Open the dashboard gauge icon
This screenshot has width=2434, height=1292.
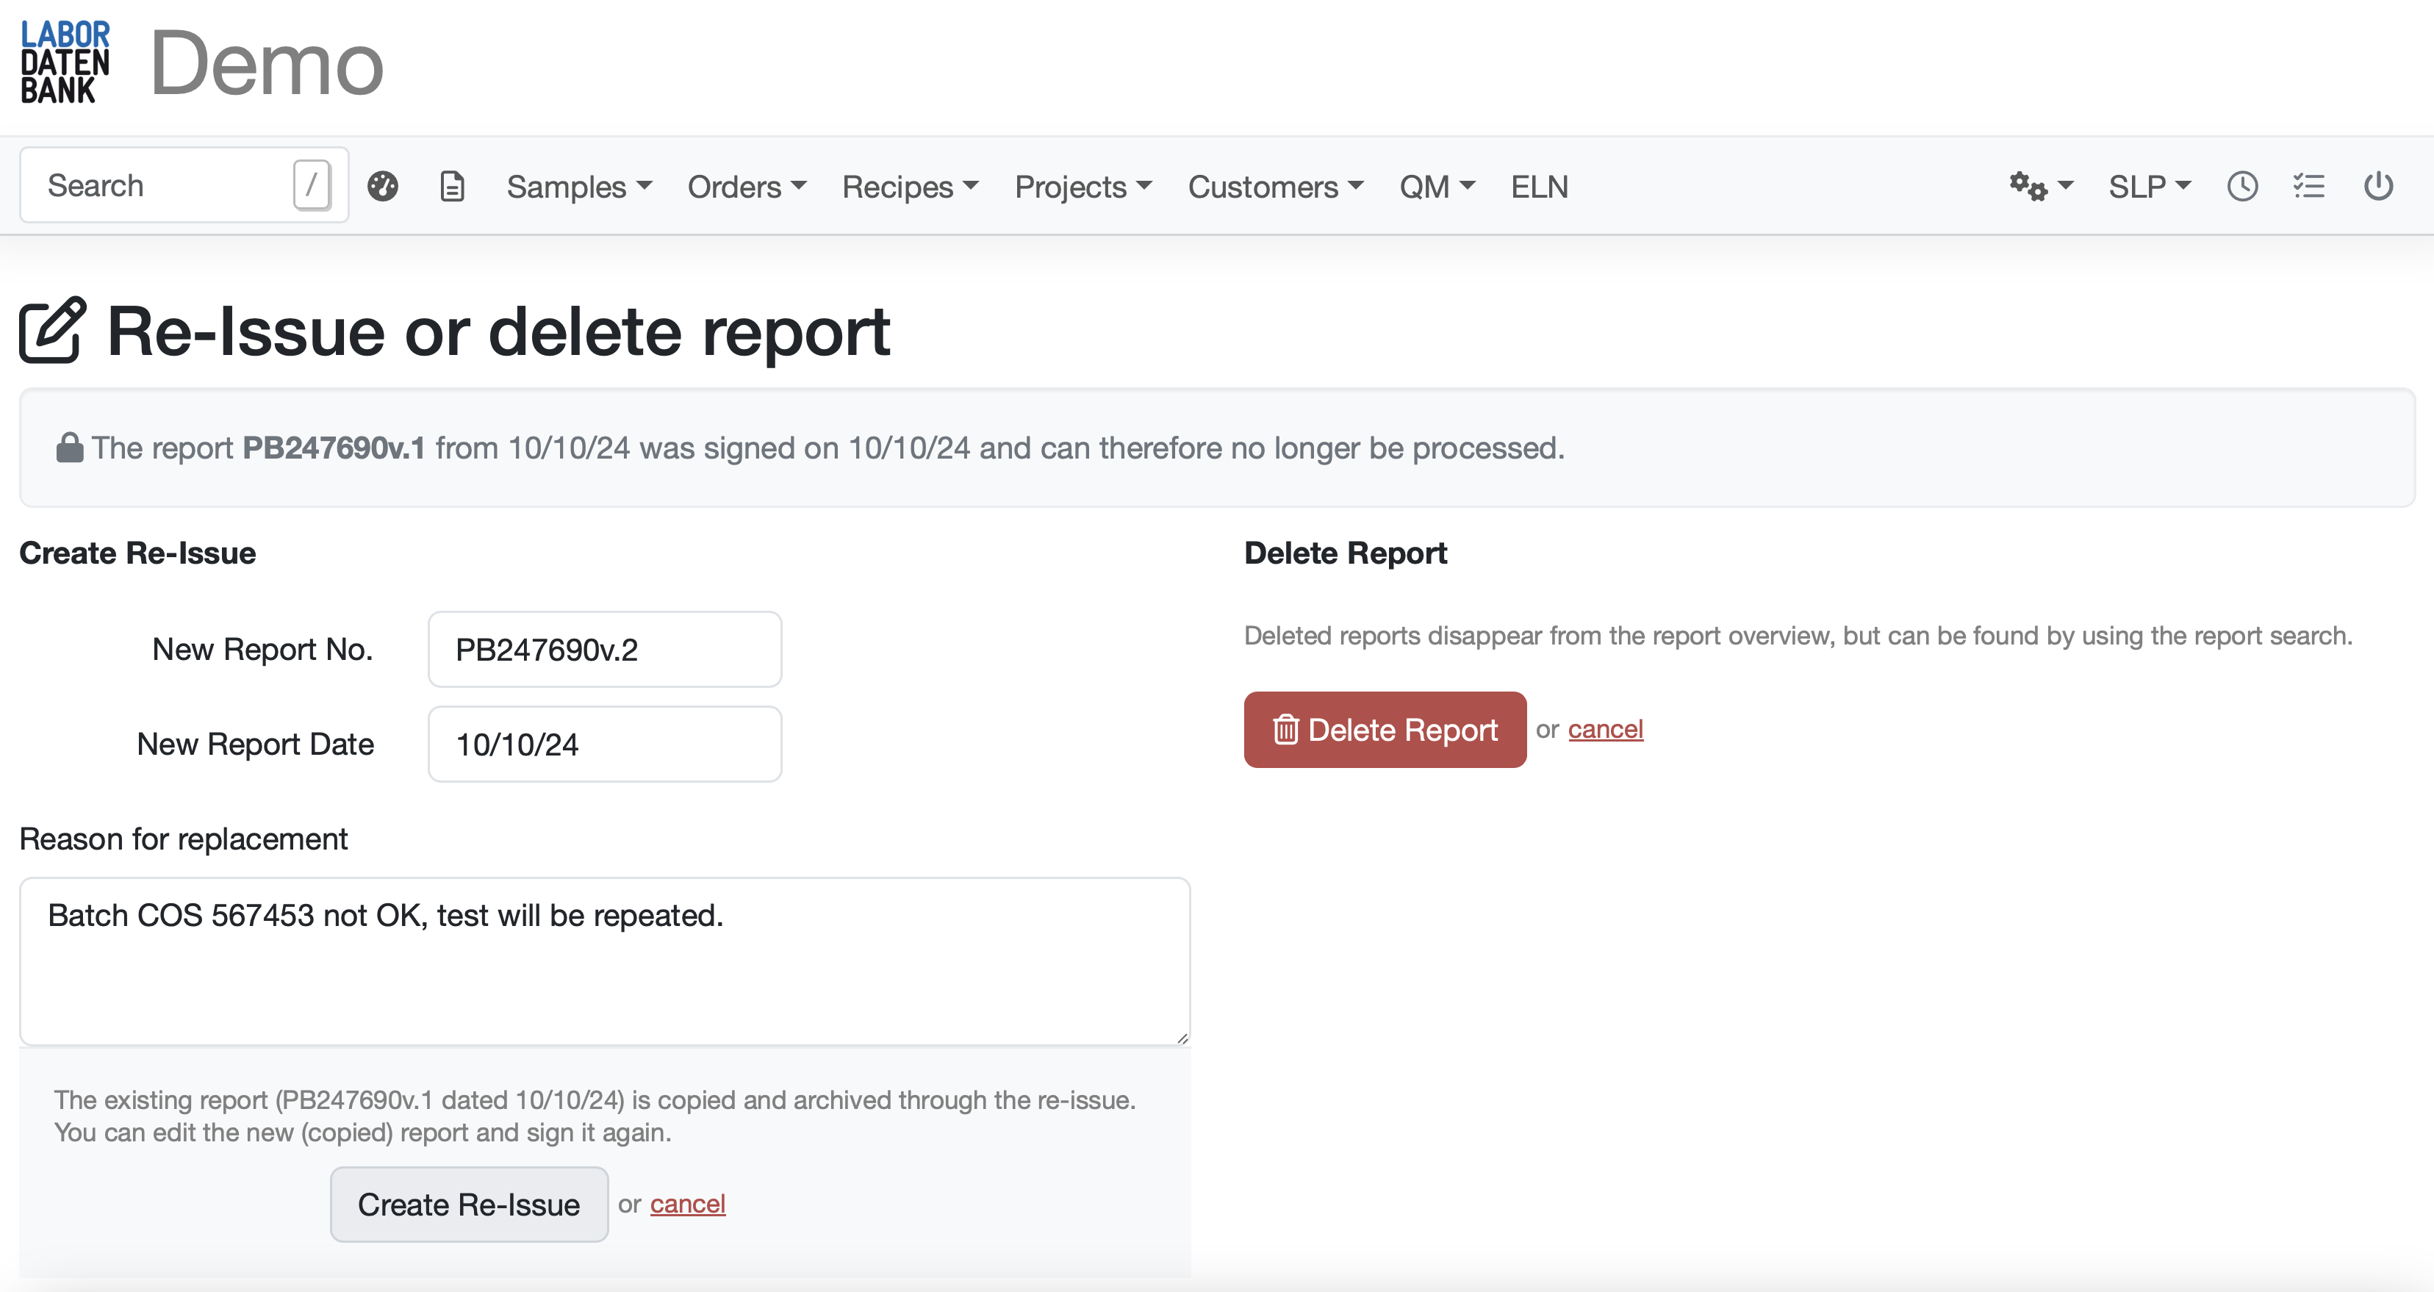tap(383, 186)
